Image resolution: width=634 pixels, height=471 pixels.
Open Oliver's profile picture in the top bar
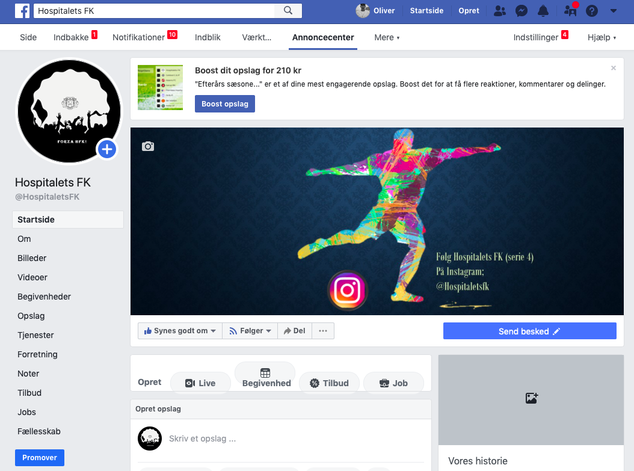coord(363,11)
